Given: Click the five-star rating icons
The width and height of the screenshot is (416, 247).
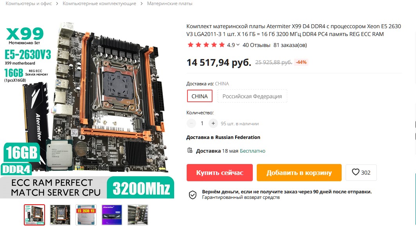Looking at the screenshot, I should (206, 45).
